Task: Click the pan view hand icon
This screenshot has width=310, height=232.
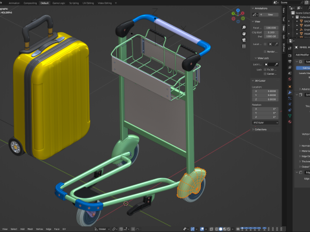Action: click(244, 34)
